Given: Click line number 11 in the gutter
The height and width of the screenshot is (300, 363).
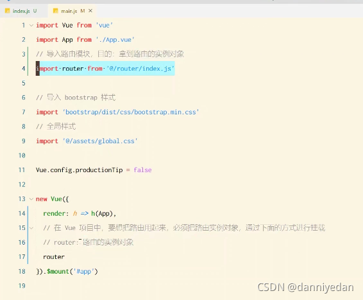Looking at the screenshot, I should click(22, 170).
